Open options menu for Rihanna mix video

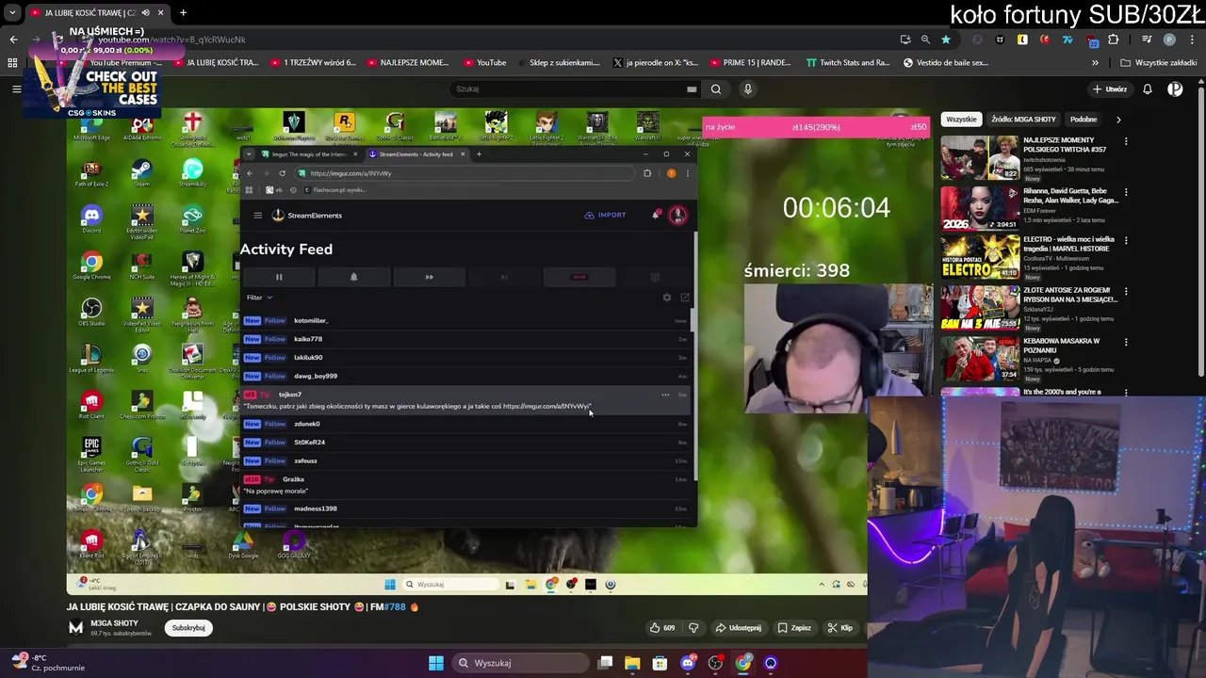(1126, 192)
